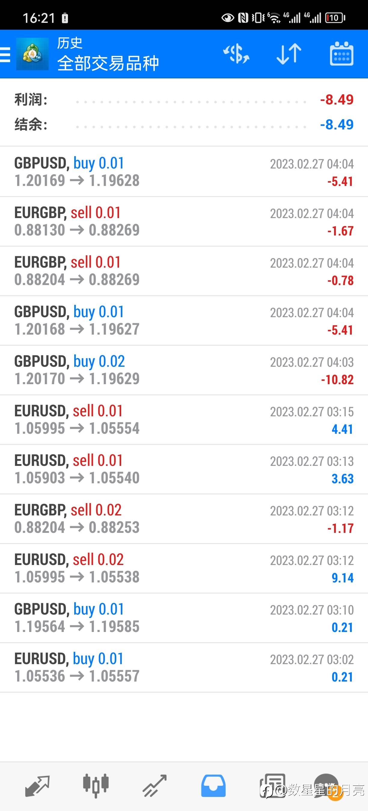Viewport: 368px width, 811px height.
Task: Tap the 结余 balance summary row
Action: coord(184,125)
